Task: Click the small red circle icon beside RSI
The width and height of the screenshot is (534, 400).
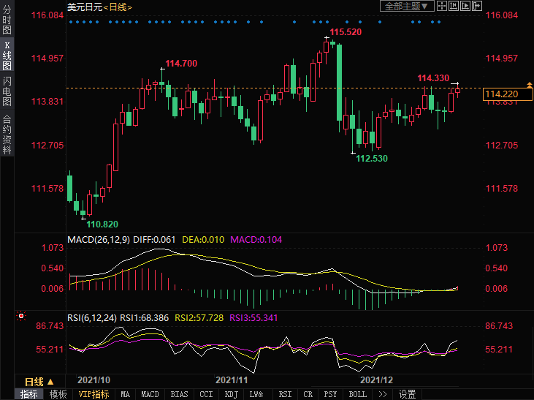Action: 20,317
